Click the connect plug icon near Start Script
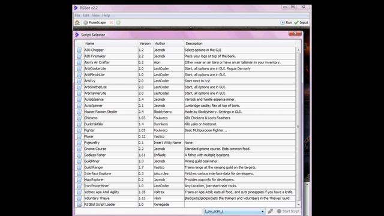 pos(271,211)
